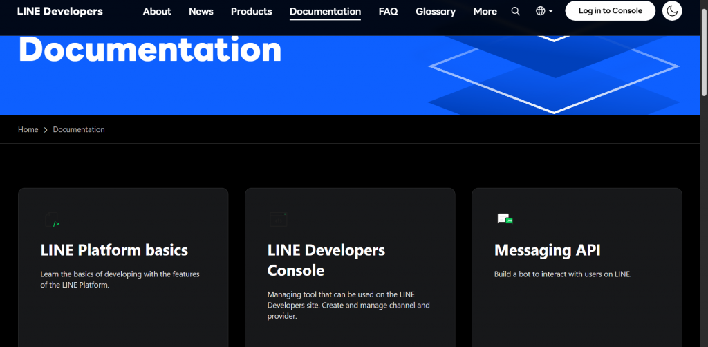The height and width of the screenshot is (347, 708).
Task: Toggle dark mode moon icon
Action: [672, 11]
